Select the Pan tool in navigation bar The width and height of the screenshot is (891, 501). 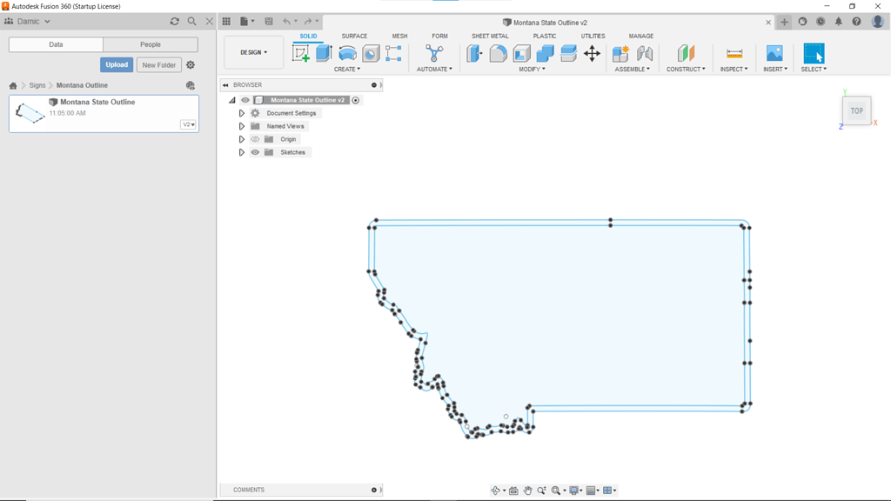tap(528, 490)
